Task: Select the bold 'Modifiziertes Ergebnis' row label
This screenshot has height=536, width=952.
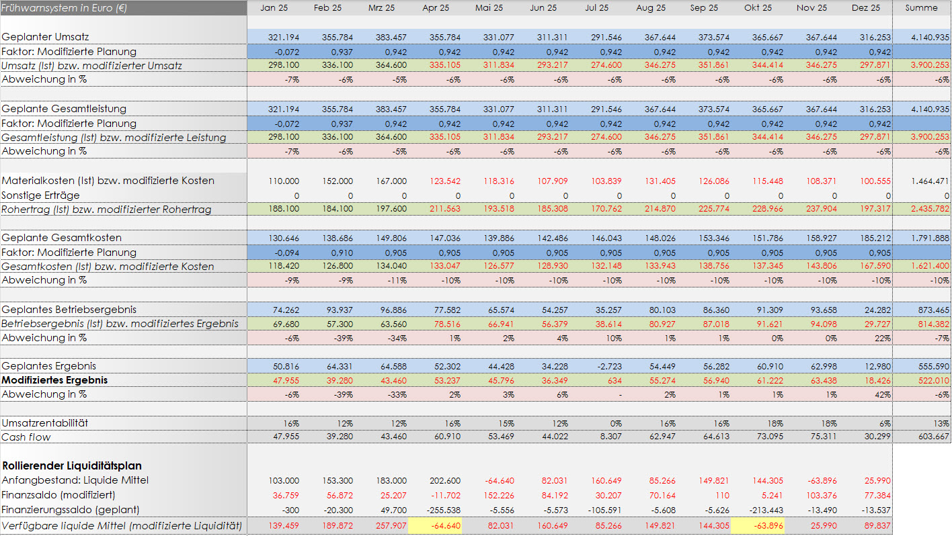Action: 55,380
